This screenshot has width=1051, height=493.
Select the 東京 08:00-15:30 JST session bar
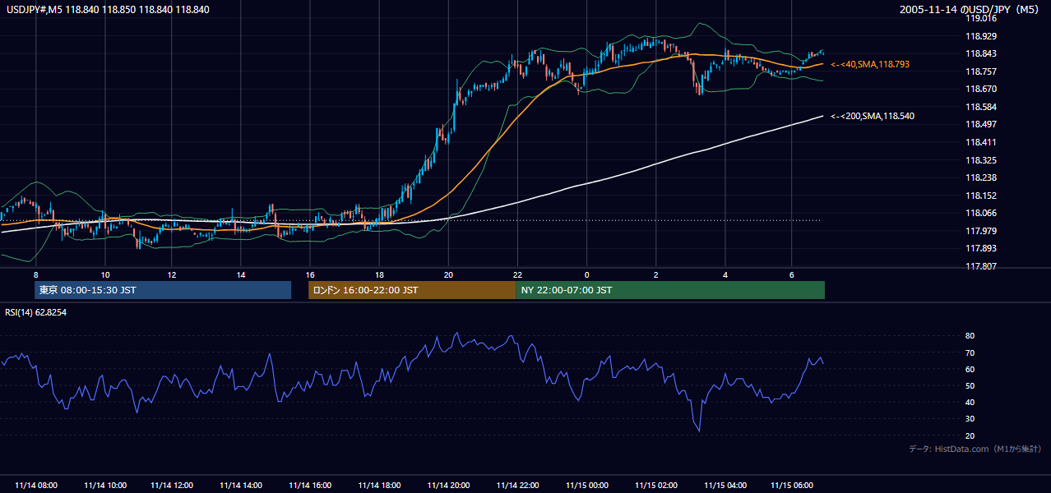(x=163, y=290)
